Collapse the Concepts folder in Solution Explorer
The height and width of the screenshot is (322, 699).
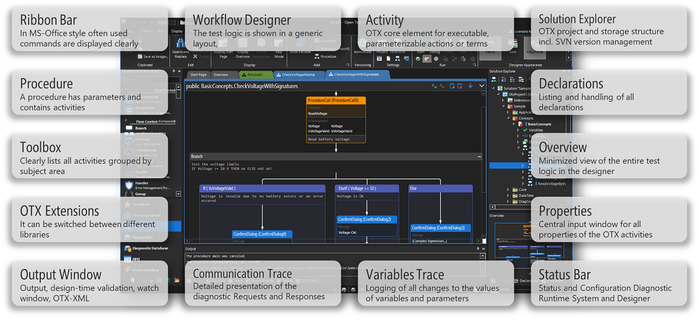(x=507, y=118)
